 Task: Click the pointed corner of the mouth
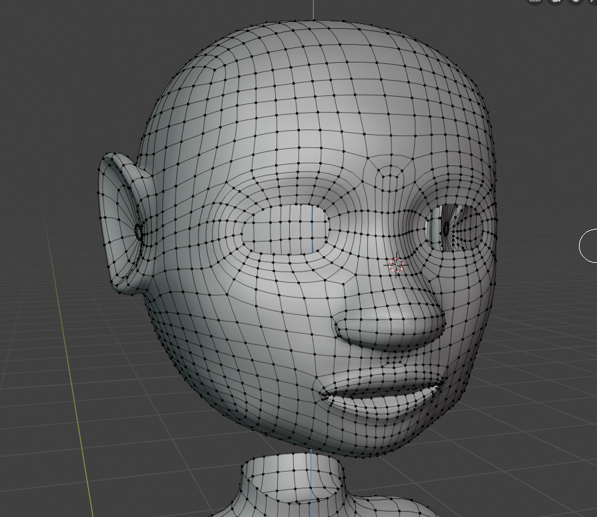(x=325, y=394)
